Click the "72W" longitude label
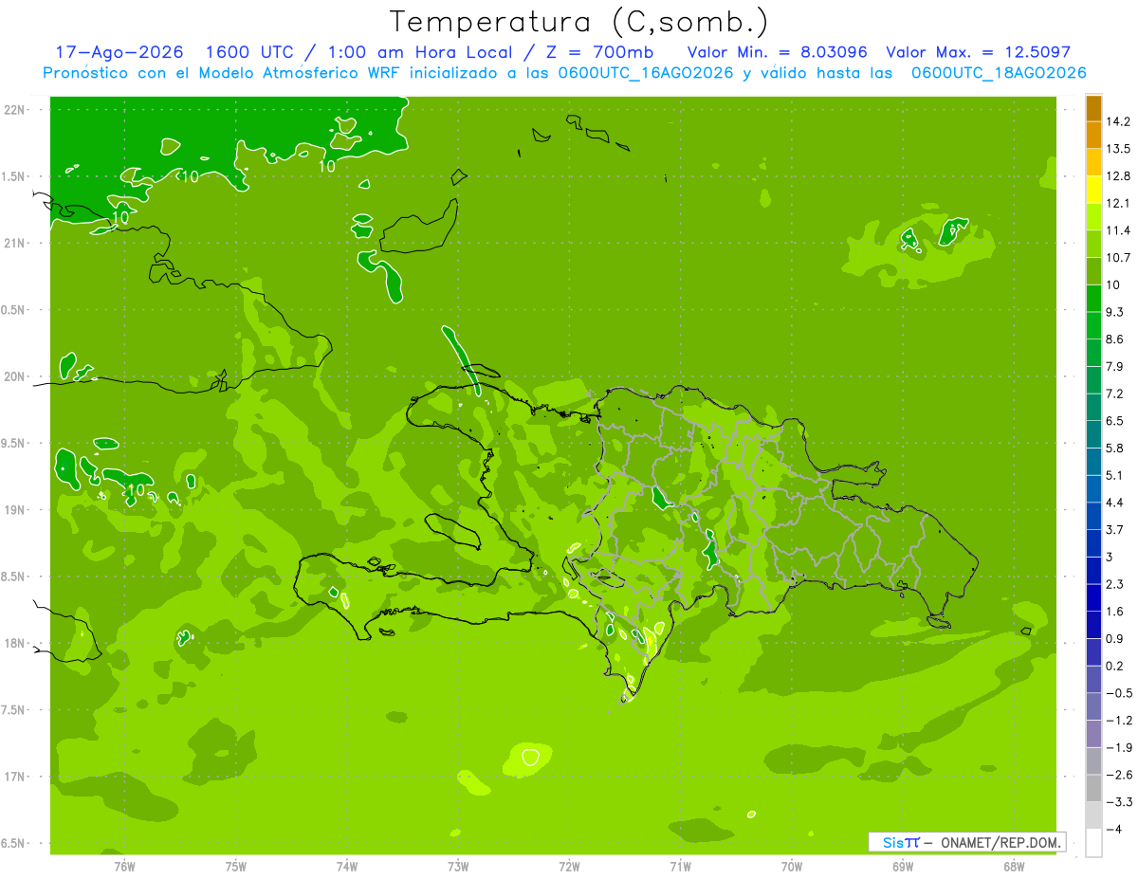Image resolution: width=1138 pixels, height=879 pixels. tap(569, 866)
